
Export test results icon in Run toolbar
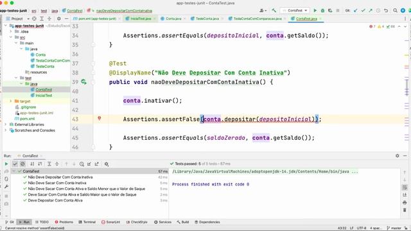click(97, 164)
